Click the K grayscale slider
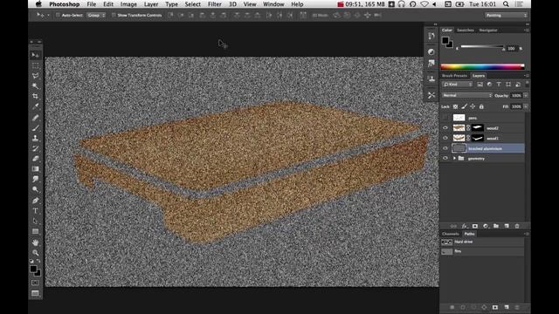This screenshot has height=314, width=559. [482, 46]
